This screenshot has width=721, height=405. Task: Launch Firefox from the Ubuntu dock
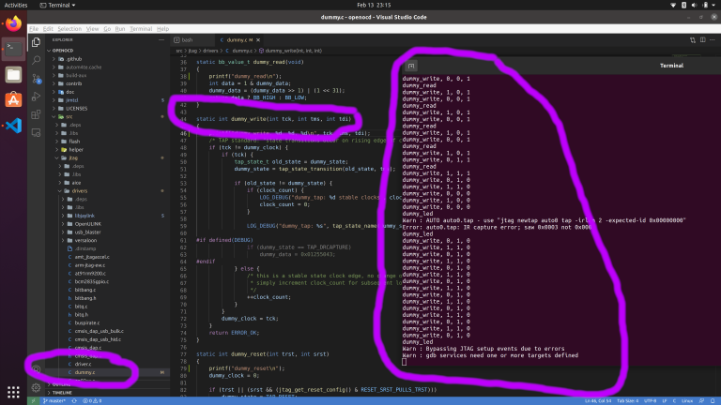[x=13, y=23]
